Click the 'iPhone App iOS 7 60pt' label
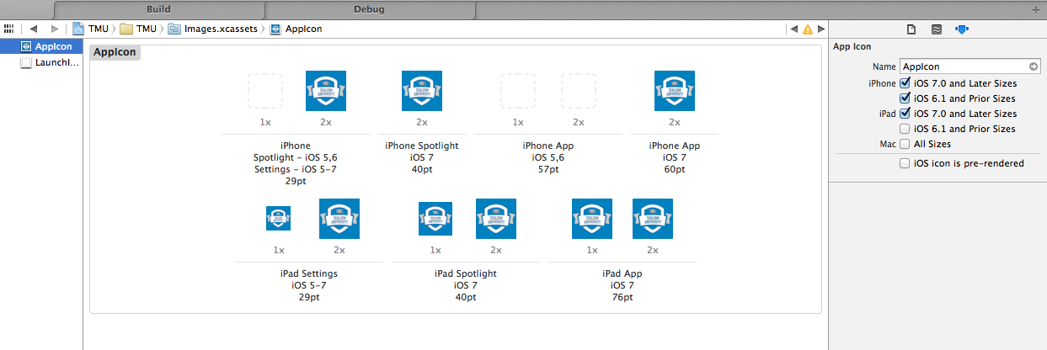 675,157
